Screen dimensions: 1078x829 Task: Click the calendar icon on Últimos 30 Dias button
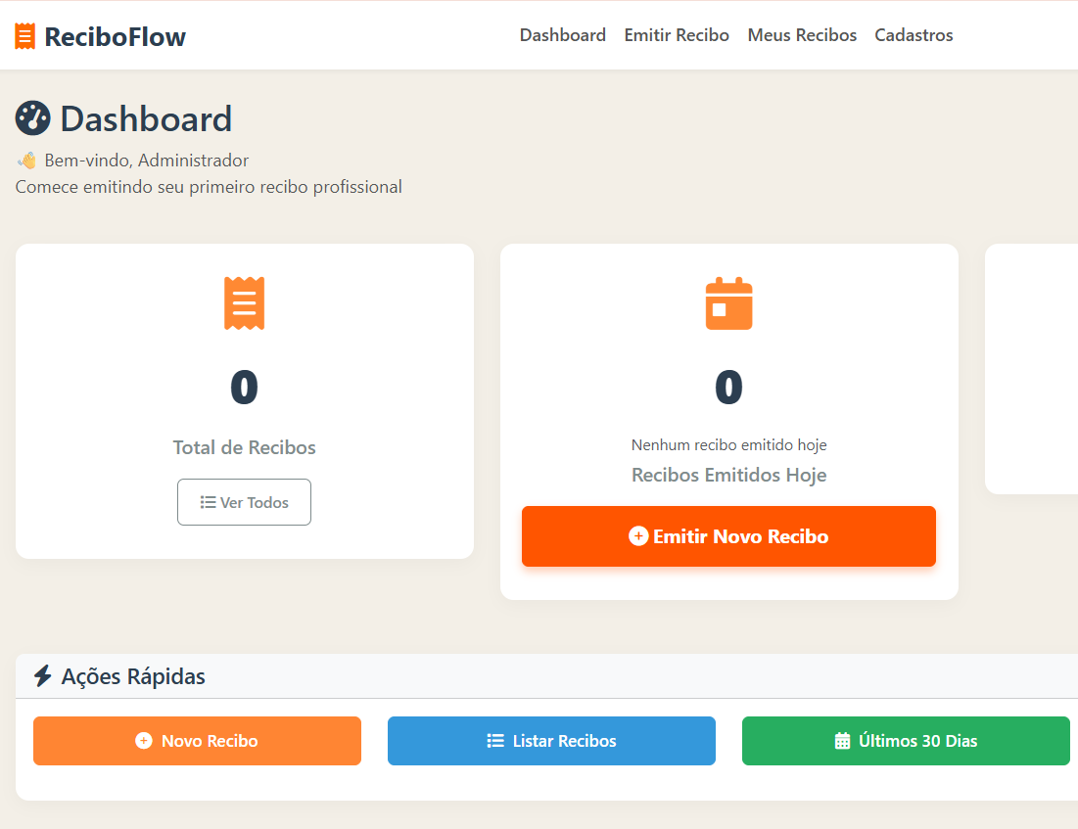tap(840, 741)
